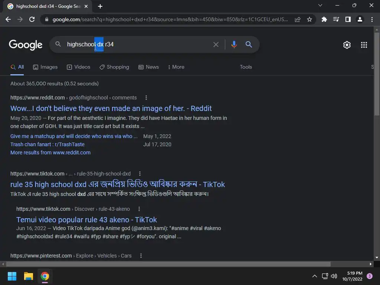Submit search with the blue magnifier icon
Screen dimensions: 380x285
pos(249,45)
